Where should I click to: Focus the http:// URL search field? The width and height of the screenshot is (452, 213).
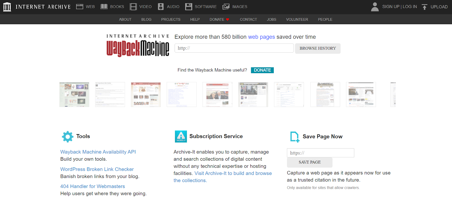(234, 48)
